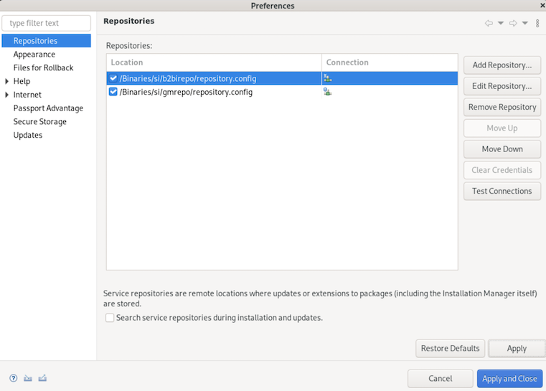Image resolution: width=546 pixels, height=391 pixels.
Task: Uncheck the gmrepo repository checkbox
Action: (x=113, y=92)
